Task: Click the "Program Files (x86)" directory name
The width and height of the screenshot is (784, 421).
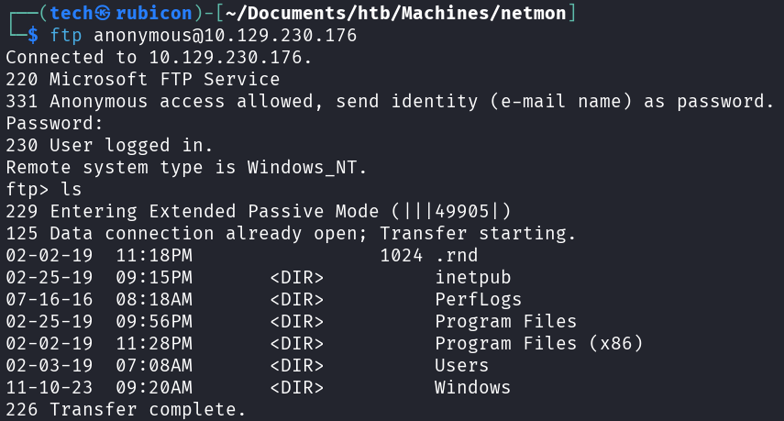Action: point(538,343)
